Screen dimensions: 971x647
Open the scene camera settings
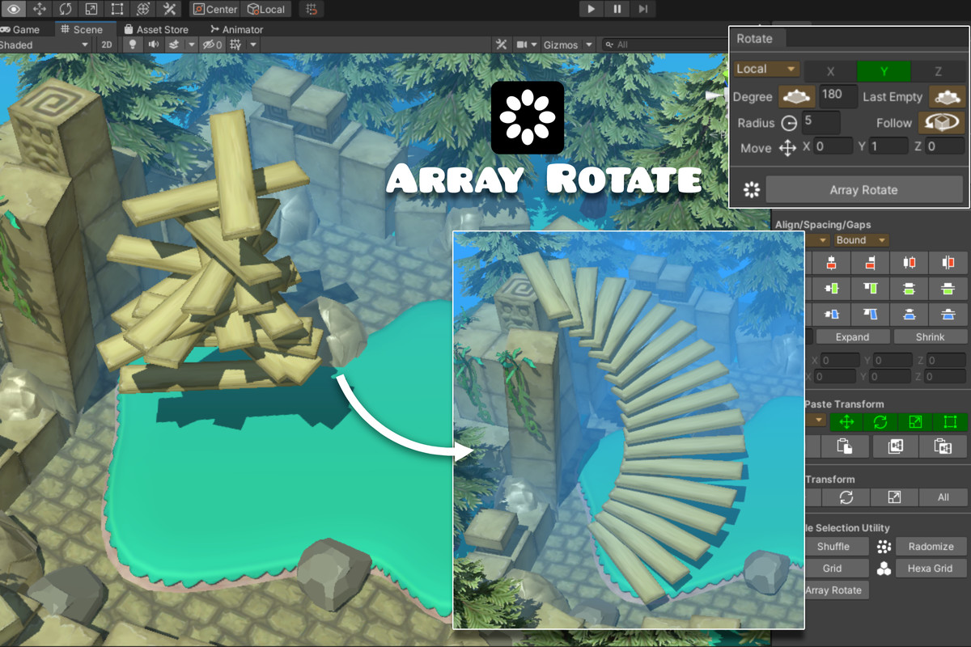coord(527,44)
